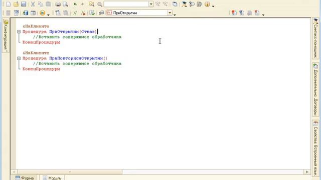Open the configuration window icon
321x180 pixels.
(17, 13)
